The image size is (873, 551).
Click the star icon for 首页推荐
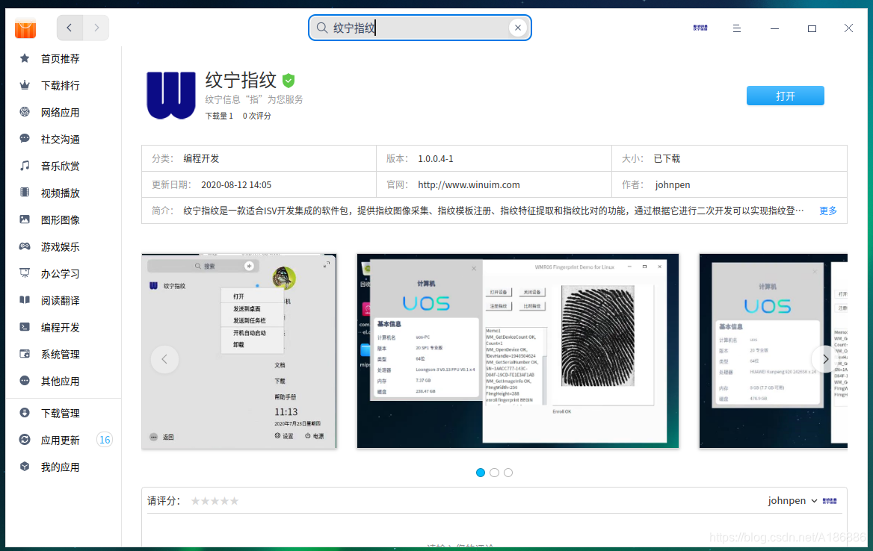pos(25,58)
